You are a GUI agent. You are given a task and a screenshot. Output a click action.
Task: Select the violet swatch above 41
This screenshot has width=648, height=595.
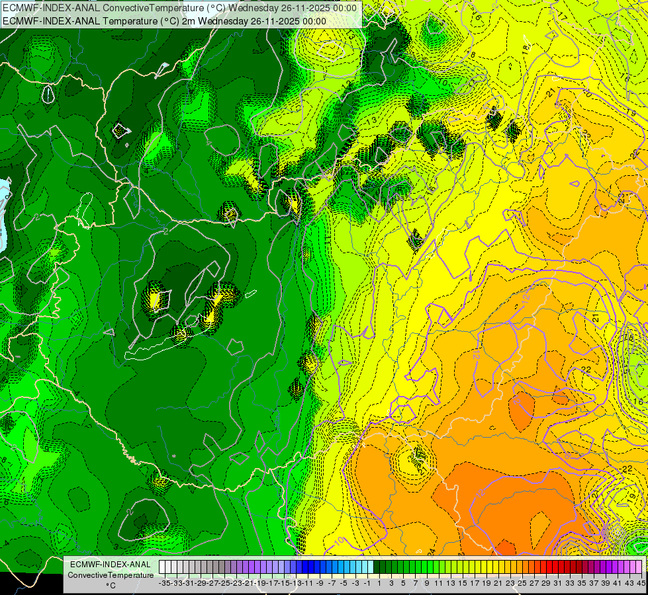tap(616, 567)
